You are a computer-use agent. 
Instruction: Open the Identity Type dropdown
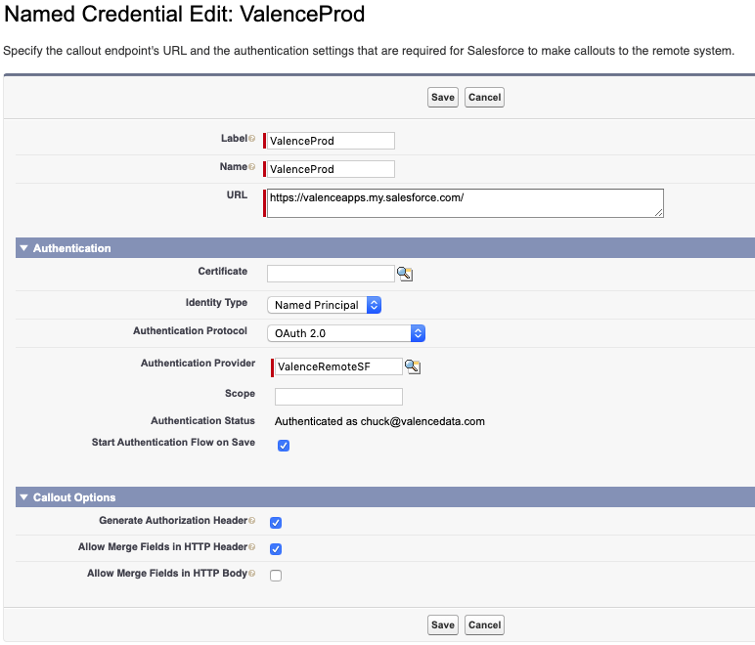tap(324, 305)
